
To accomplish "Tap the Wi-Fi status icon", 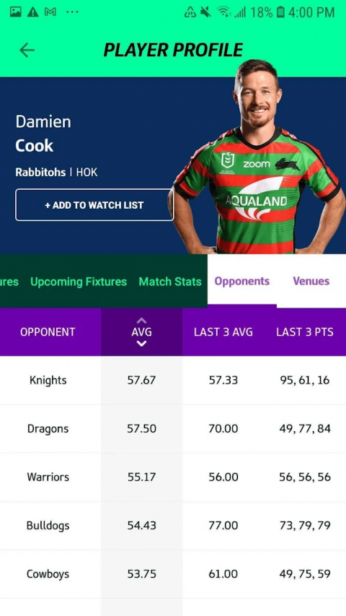I will [225, 12].
